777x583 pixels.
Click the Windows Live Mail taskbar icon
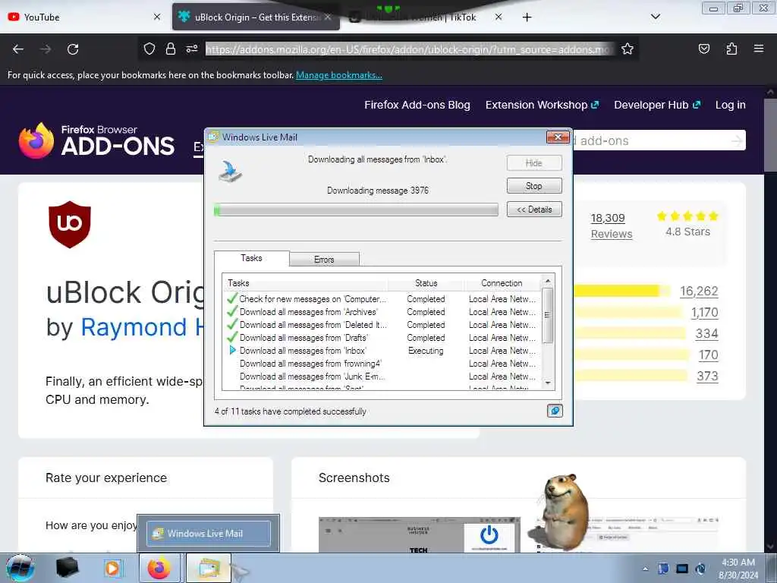(x=209, y=568)
